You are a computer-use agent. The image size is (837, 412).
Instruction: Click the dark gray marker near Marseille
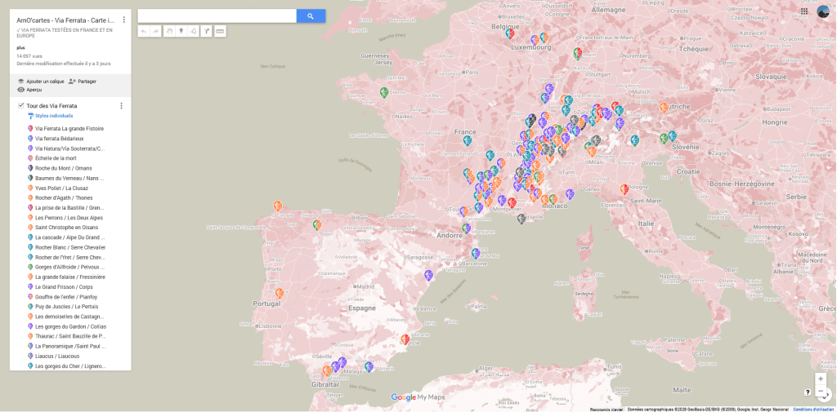521,219
